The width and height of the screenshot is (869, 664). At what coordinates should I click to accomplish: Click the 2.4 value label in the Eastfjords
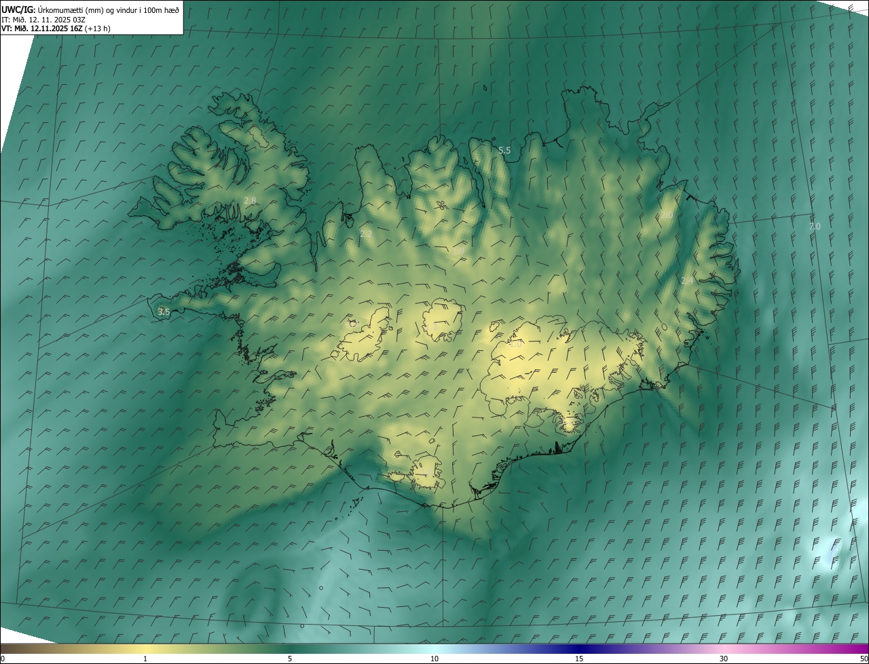click(x=687, y=281)
